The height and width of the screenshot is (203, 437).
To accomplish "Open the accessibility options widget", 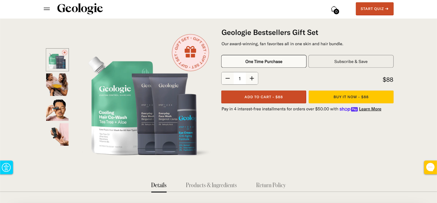I will click(6, 167).
